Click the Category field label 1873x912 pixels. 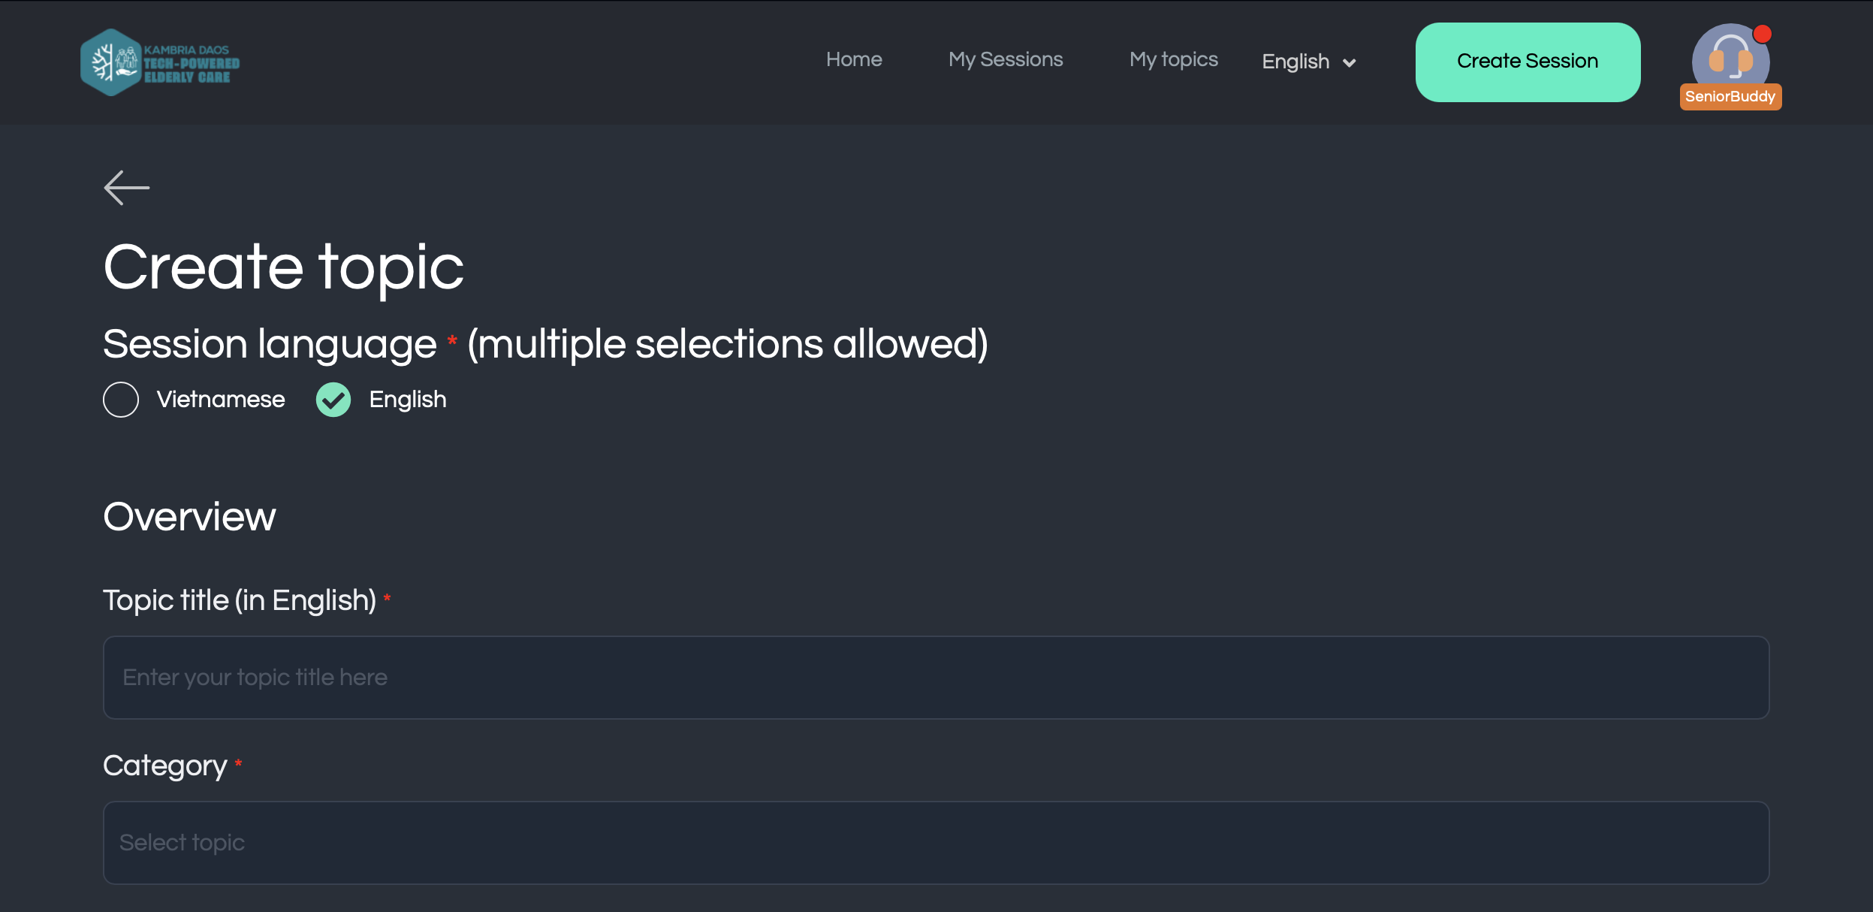165,766
